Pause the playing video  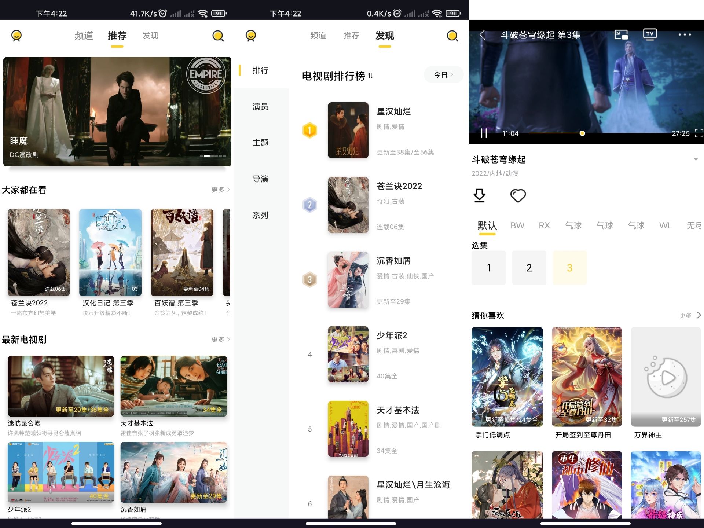coord(484,133)
